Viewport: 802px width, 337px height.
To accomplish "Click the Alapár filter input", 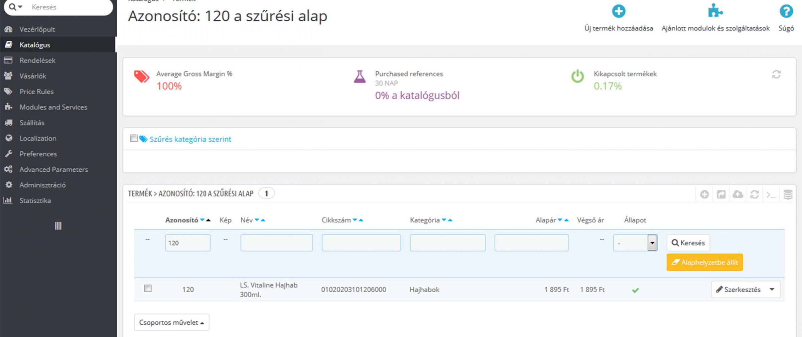I will click(531, 243).
